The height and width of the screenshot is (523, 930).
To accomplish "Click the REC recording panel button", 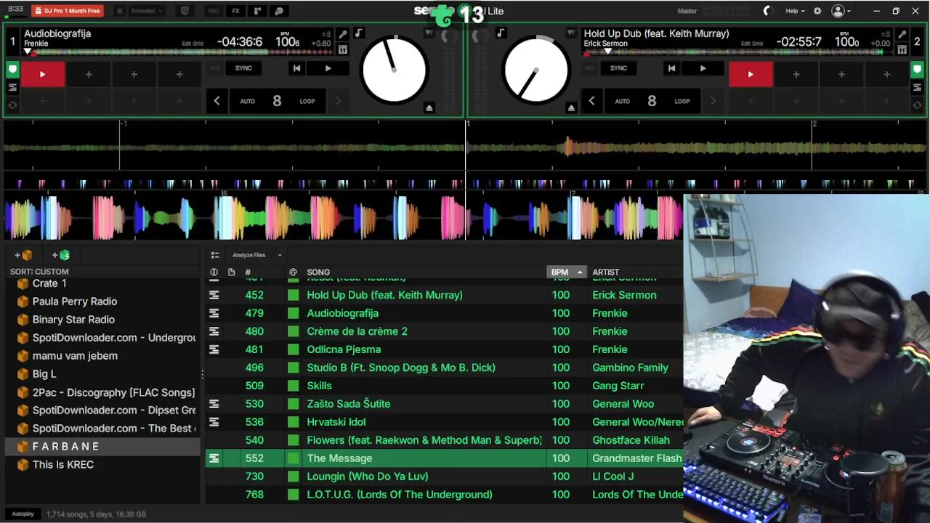I will pos(214,11).
